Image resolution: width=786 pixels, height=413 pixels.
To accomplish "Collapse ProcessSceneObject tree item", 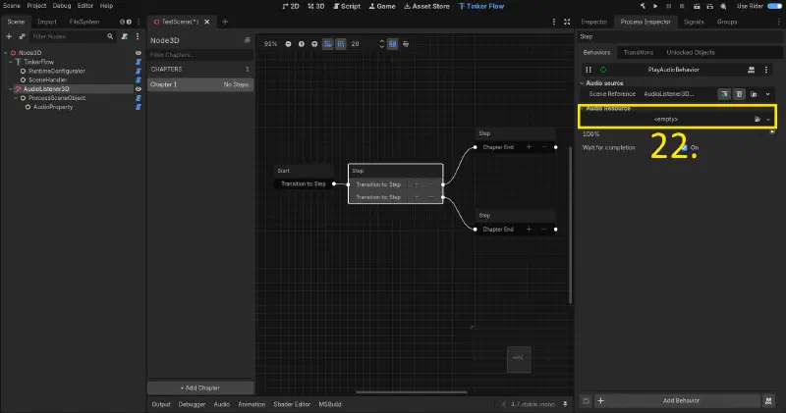I will pos(16,98).
